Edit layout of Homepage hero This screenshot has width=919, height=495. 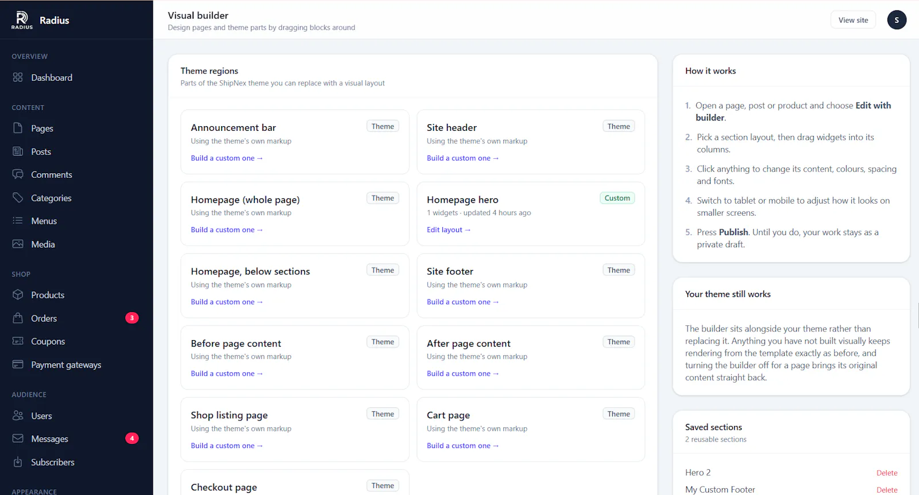pos(449,230)
